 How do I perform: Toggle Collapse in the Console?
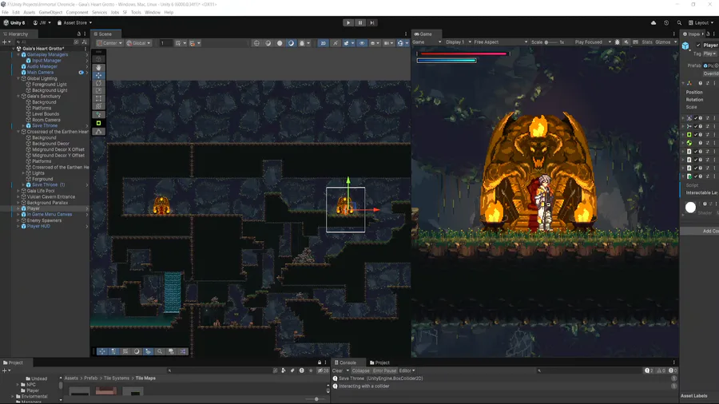[360, 370]
